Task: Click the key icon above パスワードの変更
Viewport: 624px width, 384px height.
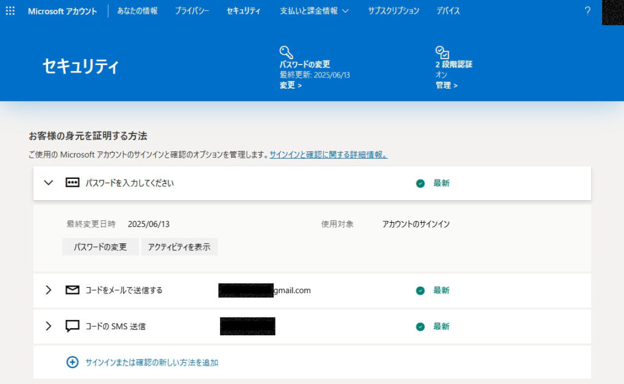Action: 286,52
